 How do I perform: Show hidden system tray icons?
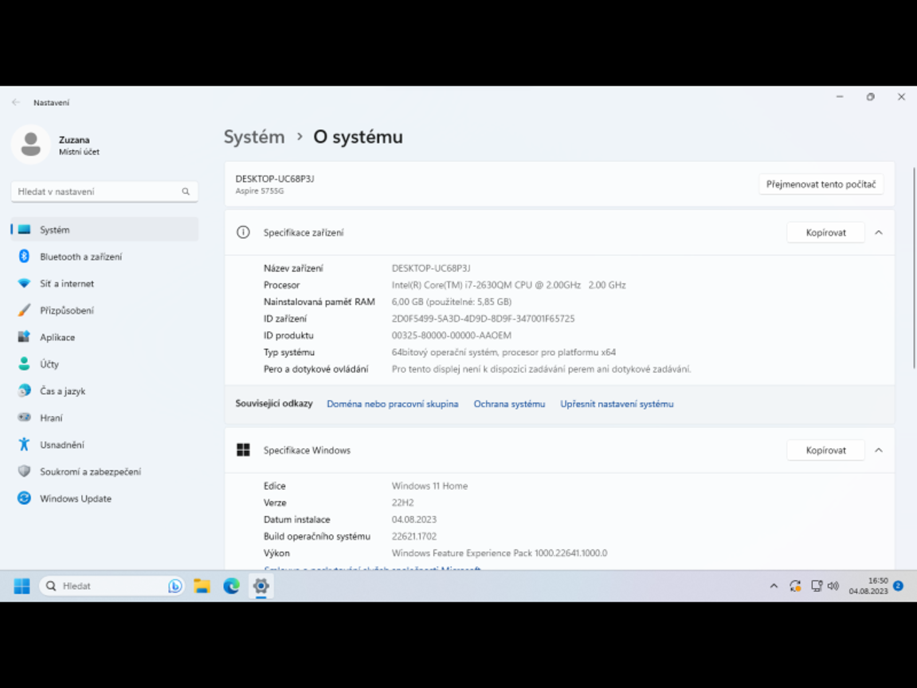[x=774, y=586]
